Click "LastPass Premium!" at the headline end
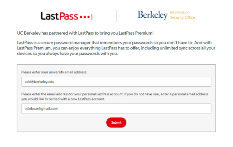This screenshot has height=147, width=233. 136,33
